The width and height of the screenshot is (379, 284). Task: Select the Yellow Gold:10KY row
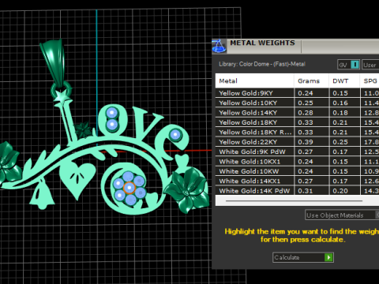click(297, 103)
